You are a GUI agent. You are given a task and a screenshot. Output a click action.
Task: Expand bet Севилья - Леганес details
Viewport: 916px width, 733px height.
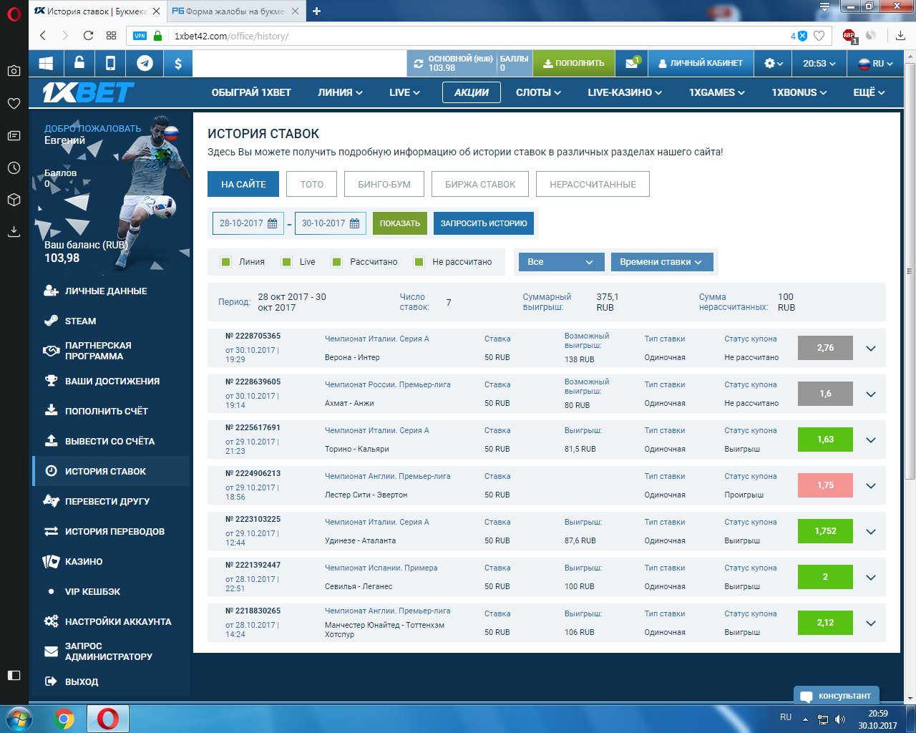(x=871, y=578)
